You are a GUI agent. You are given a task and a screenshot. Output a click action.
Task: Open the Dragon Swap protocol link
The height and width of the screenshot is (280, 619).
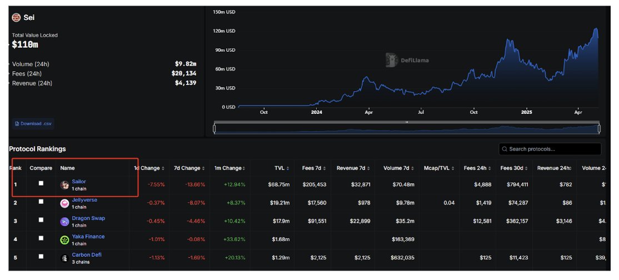point(88,218)
